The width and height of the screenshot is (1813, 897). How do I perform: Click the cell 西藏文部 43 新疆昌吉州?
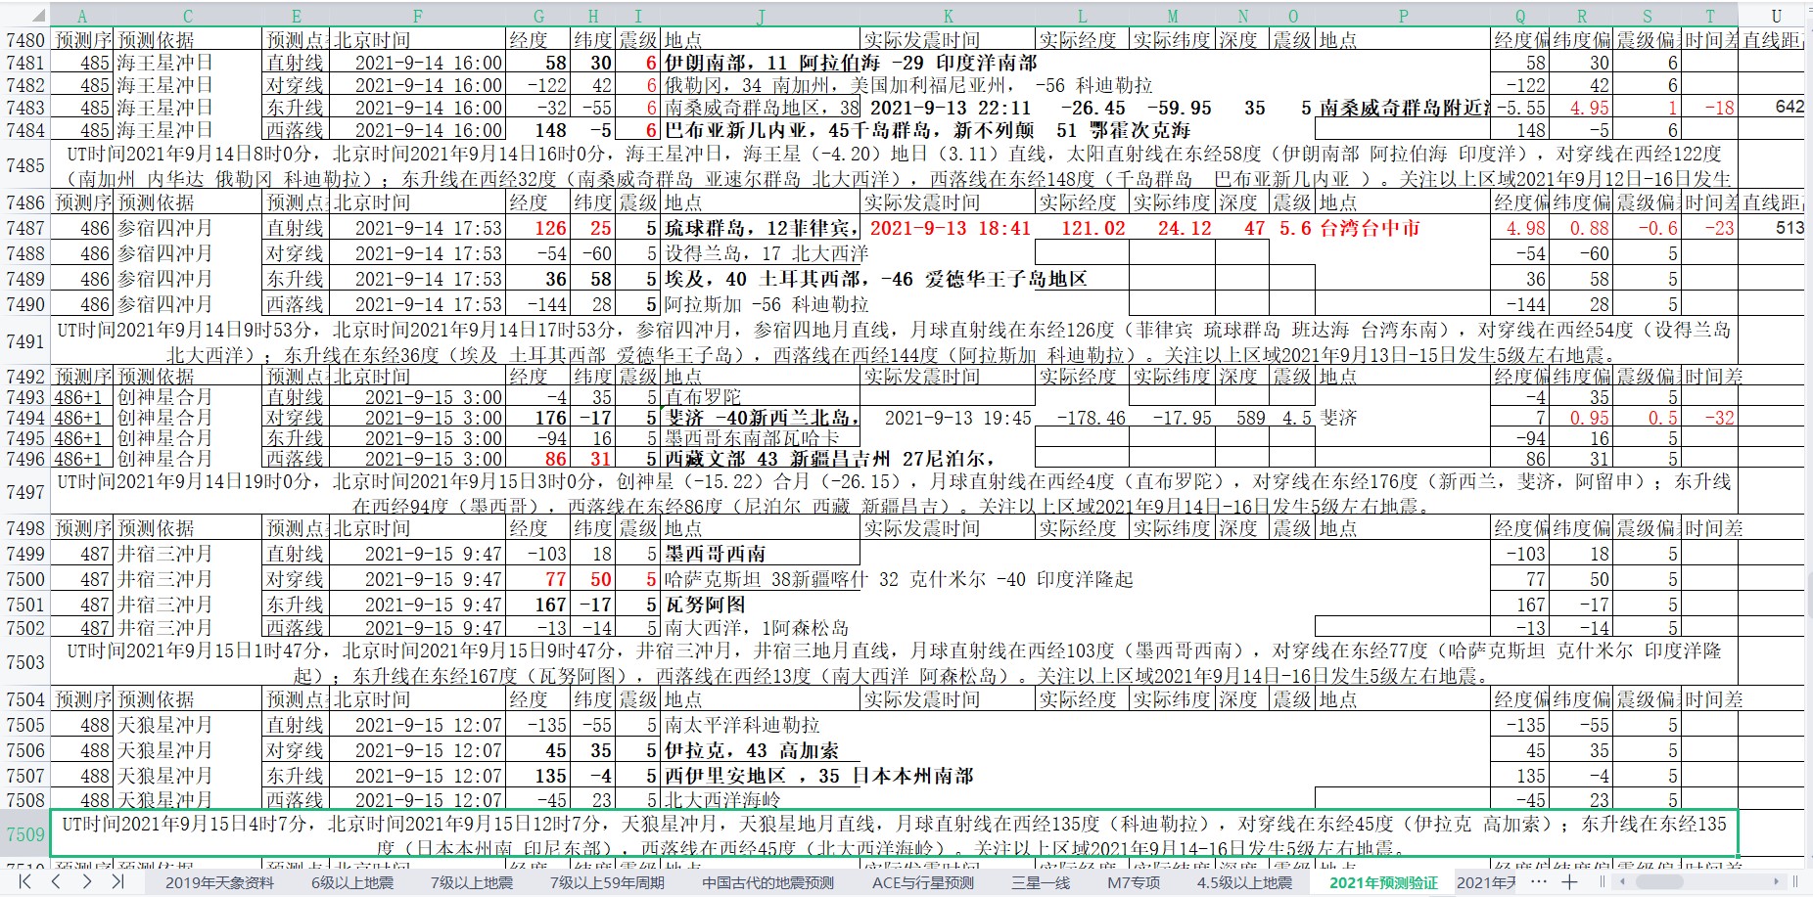(x=761, y=459)
